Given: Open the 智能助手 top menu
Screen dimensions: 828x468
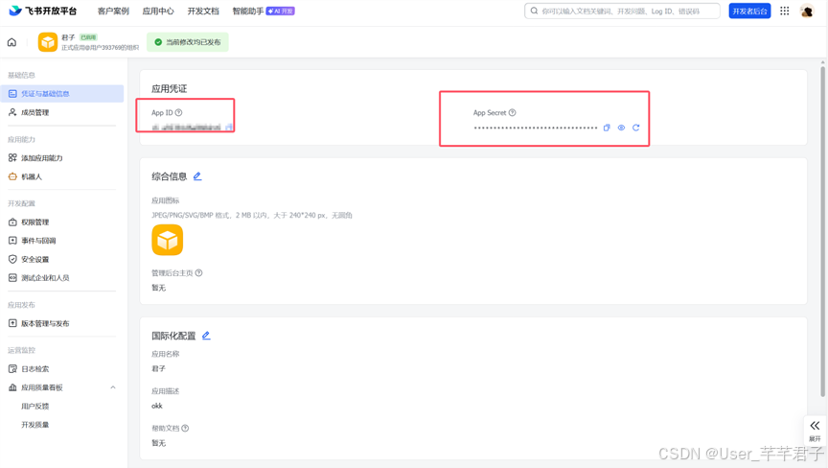Looking at the screenshot, I should pos(248,12).
